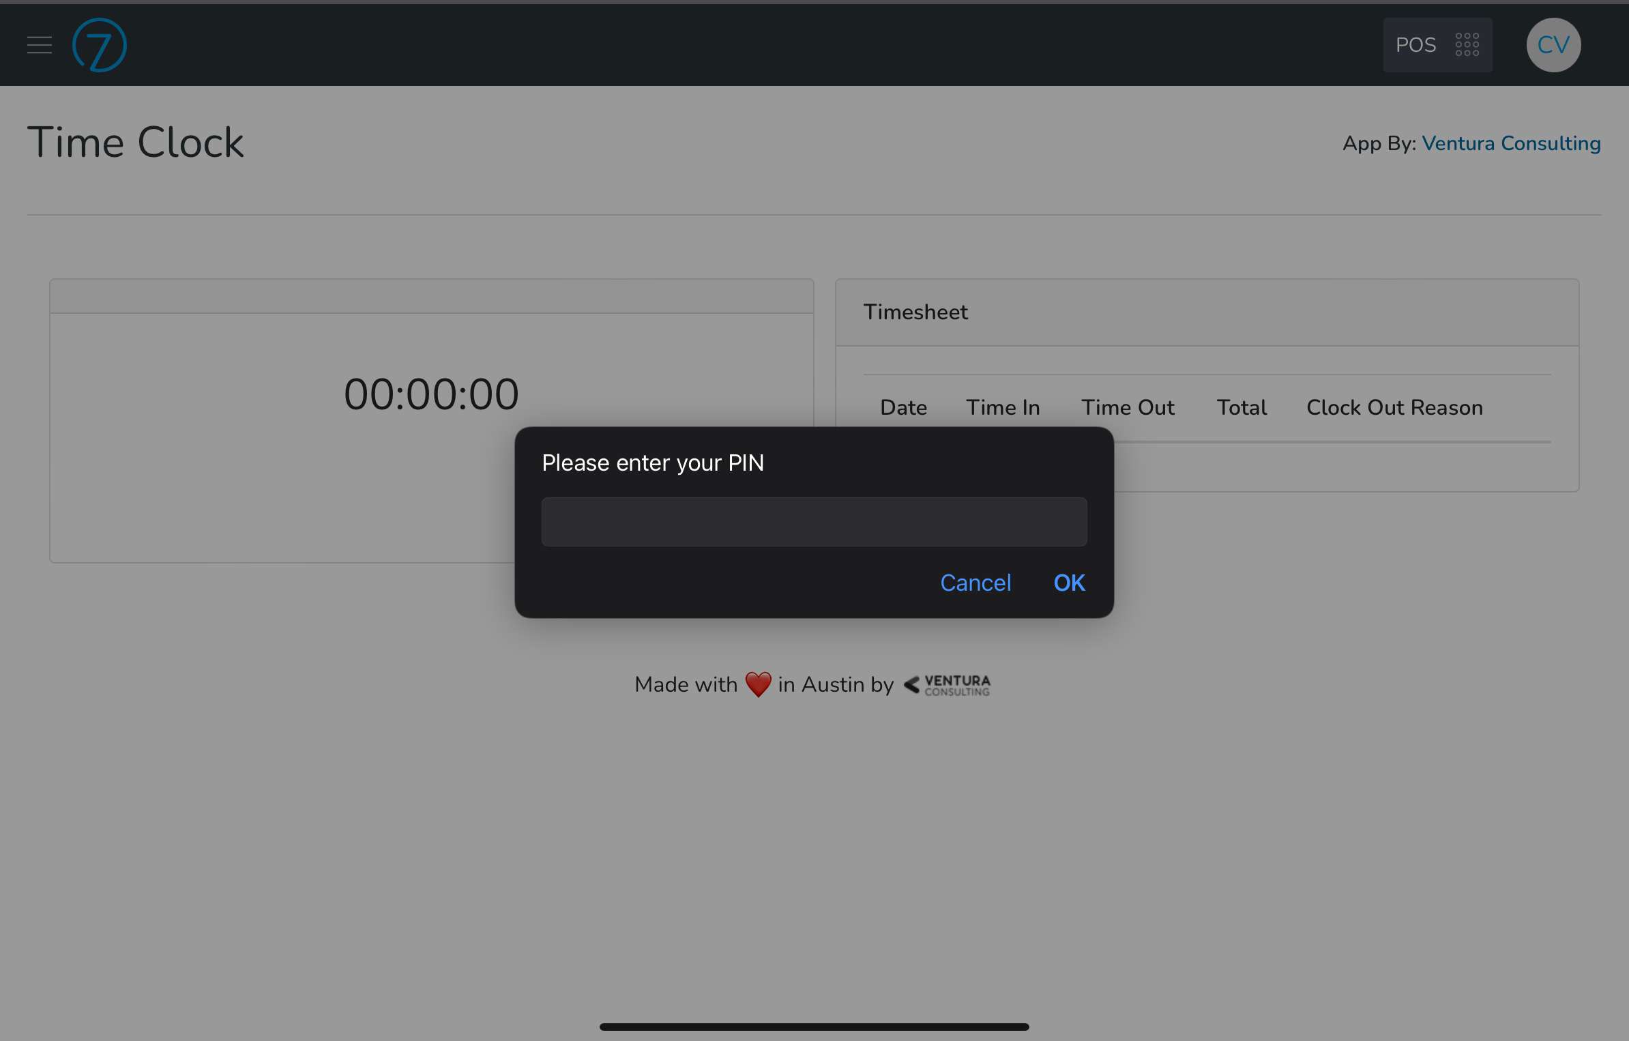The width and height of the screenshot is (1629, 1041).
Task: Click the red heart icon in footer
Action: click(x=758, y=684)
